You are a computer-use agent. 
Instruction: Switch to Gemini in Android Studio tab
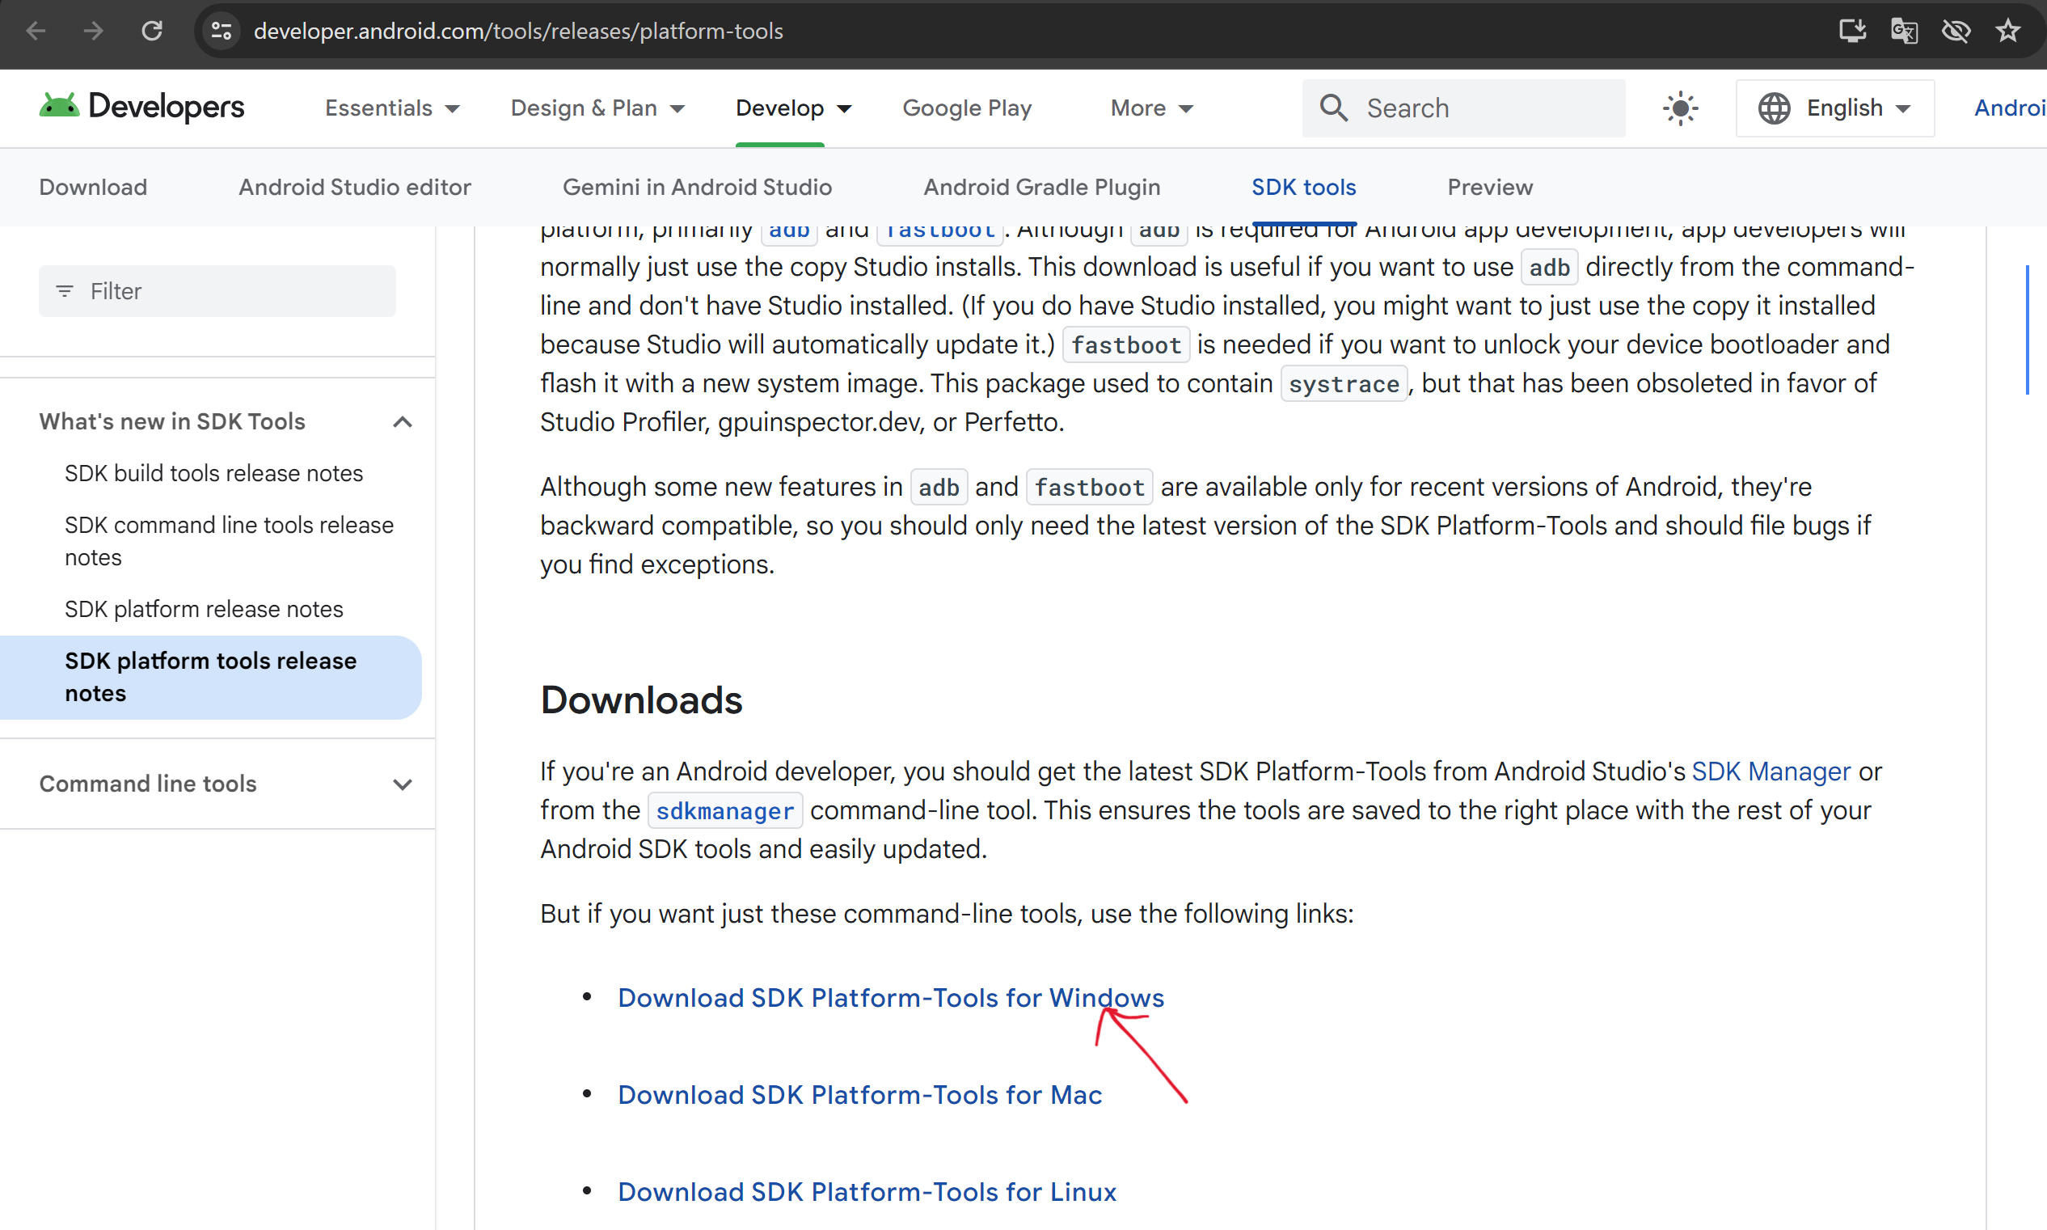pyautogui.click(x=698, y=188)
